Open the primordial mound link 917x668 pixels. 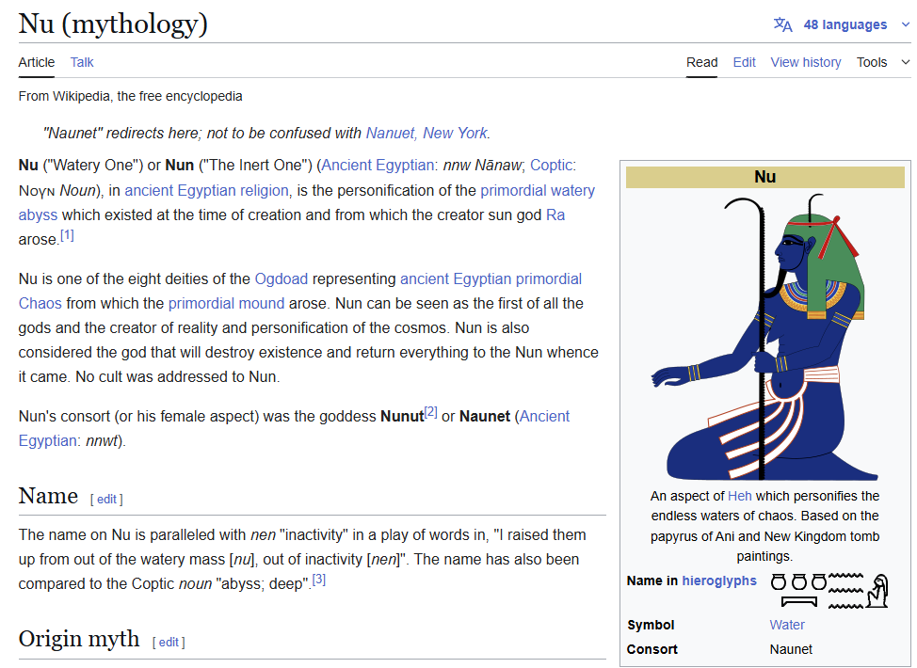226,303
